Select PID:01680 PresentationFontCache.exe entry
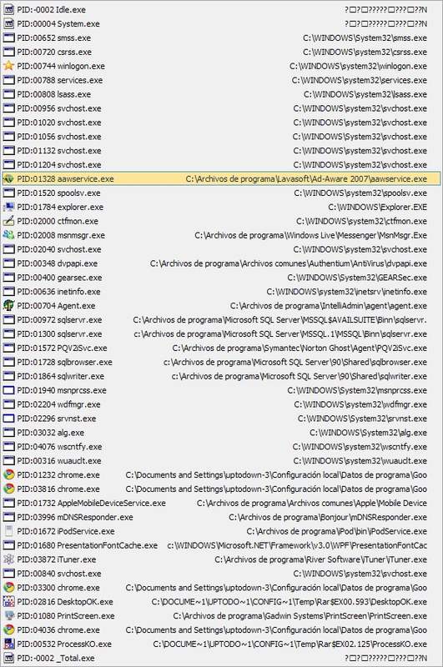This screenshot has height=667, width=443. pos(221,545)
